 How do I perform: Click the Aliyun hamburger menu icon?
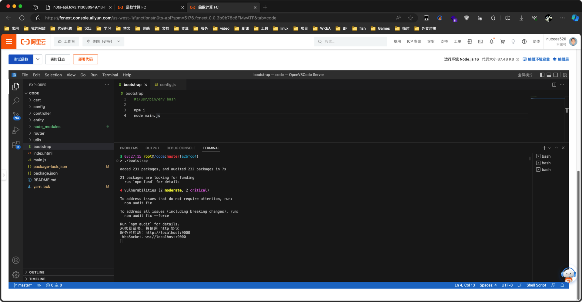click(9, 41)
